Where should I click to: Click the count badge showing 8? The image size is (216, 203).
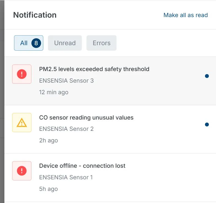36,43
